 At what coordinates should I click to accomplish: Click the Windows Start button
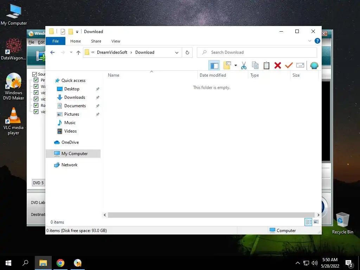pyautogui.click(x=8, y=263)
